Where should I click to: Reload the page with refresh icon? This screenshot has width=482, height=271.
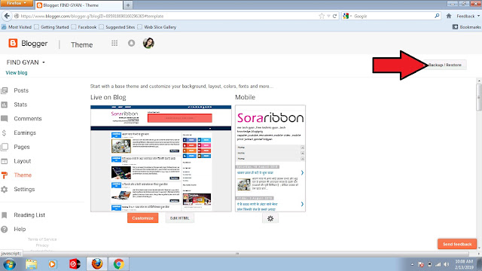pos(334,16)
